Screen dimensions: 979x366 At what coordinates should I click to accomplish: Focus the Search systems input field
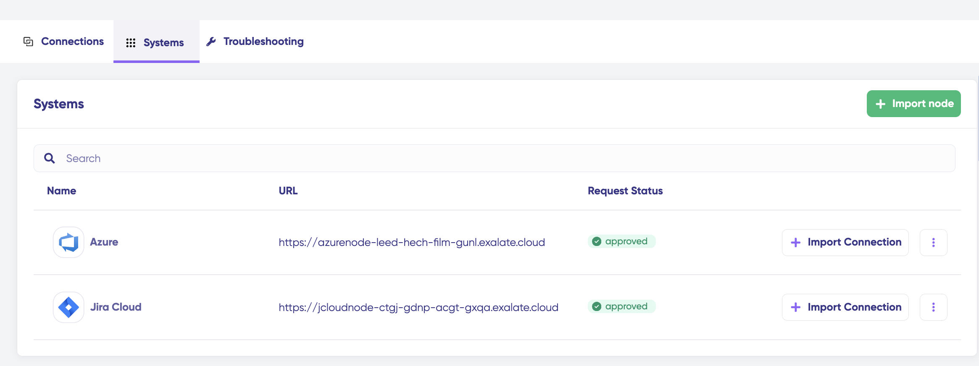504,158
